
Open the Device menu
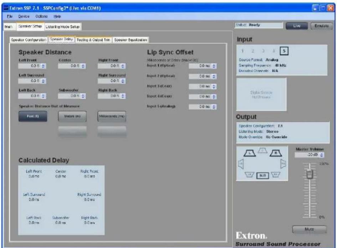point(24,16)
